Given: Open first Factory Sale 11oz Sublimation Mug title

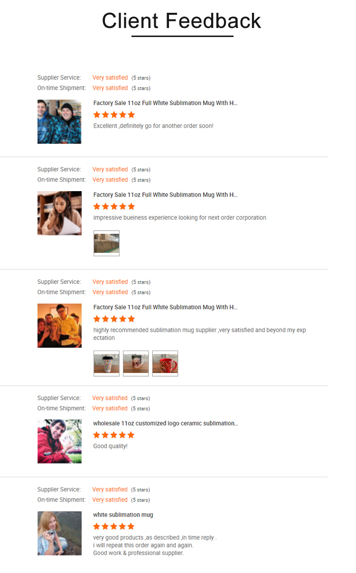Looking at the screenshot, I should click(x=165, y=103).
